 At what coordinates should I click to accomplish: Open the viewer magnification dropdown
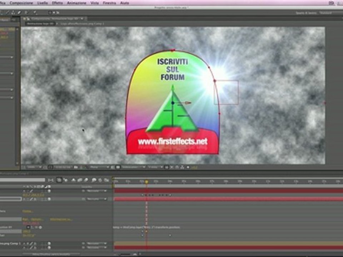(x=34, y=167)
